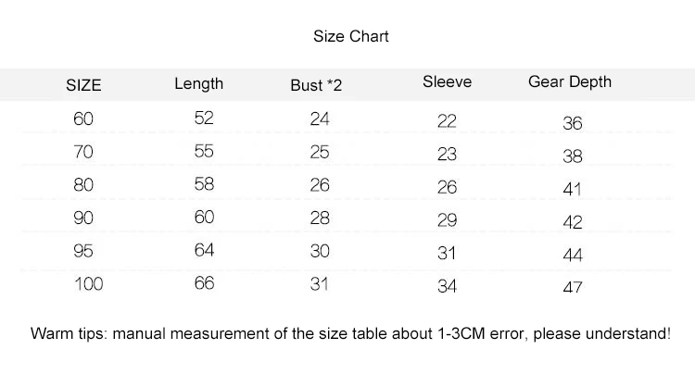Click size 95 row label
The width and height of the screenshot is (695, 387).
coord(83,251)
